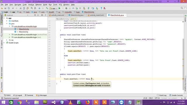Click the Help question mark icon

click(x=101, y=8)
